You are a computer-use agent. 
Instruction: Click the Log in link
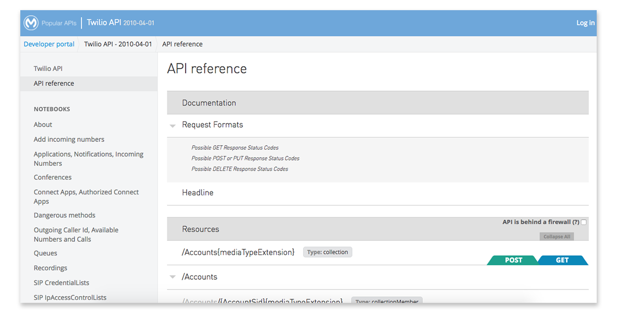(x=585, y=22)
